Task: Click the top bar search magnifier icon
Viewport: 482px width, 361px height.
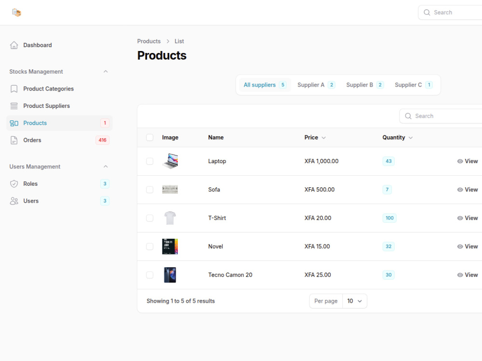Action: pos(427,13)
